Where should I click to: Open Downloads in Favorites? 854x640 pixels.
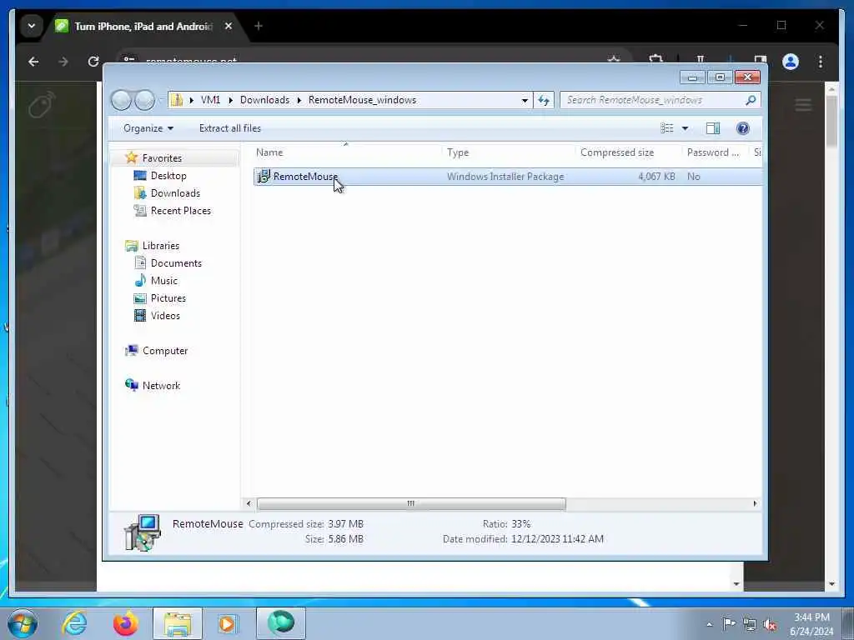pos(175,193)
